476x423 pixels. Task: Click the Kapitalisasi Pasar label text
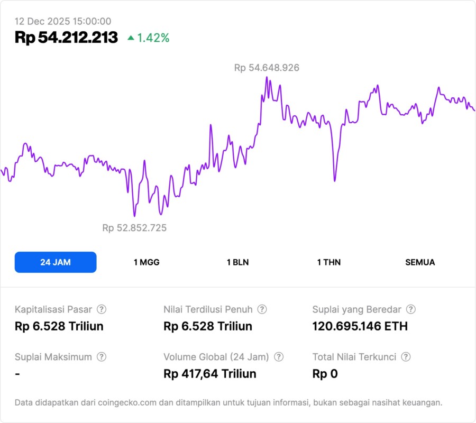tap(53, 309)
